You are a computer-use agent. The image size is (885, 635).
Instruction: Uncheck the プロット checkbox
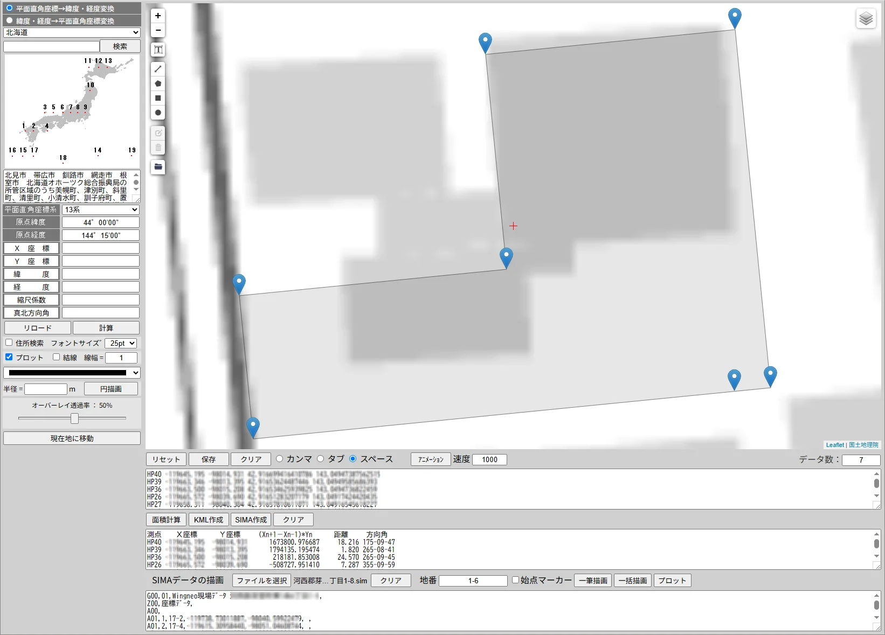pyautogui.click(x=9, y=357)
